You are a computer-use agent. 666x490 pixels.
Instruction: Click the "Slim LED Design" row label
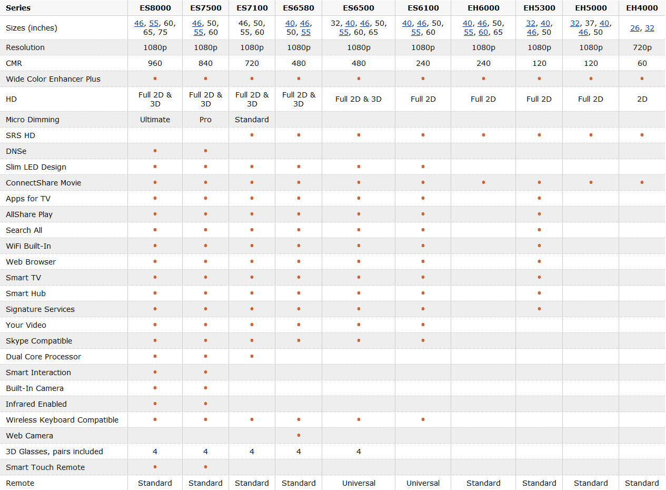(x=36, y=167)
